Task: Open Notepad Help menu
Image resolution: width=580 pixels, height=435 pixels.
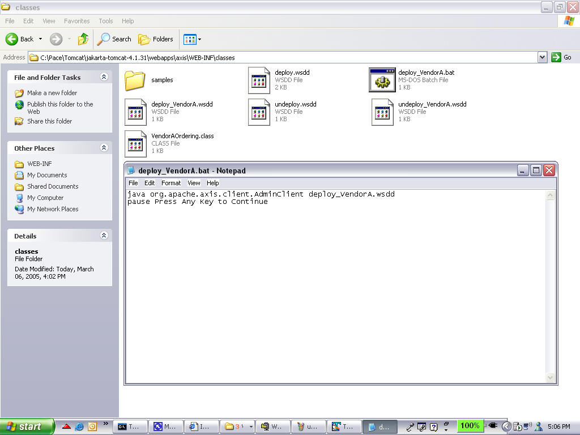Action: click(213, 183)
